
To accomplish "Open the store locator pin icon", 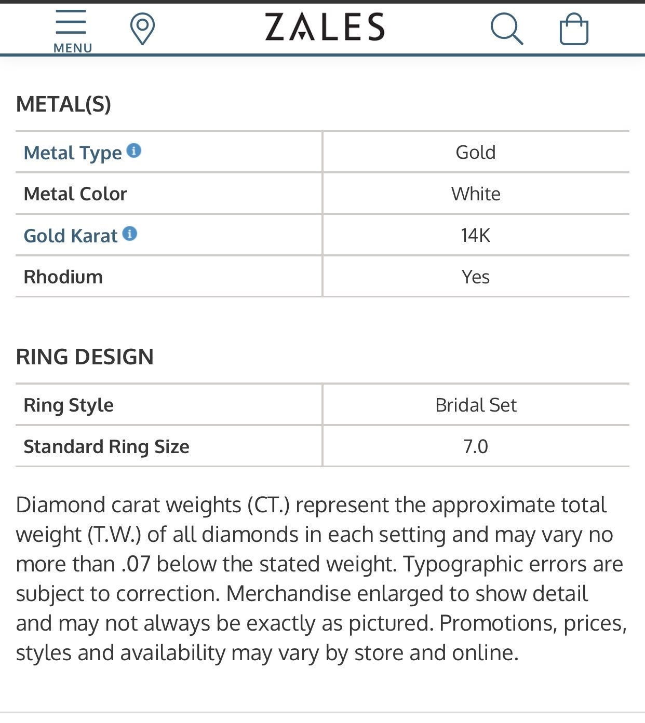I will pyautogui.click(x=142, y=30).
